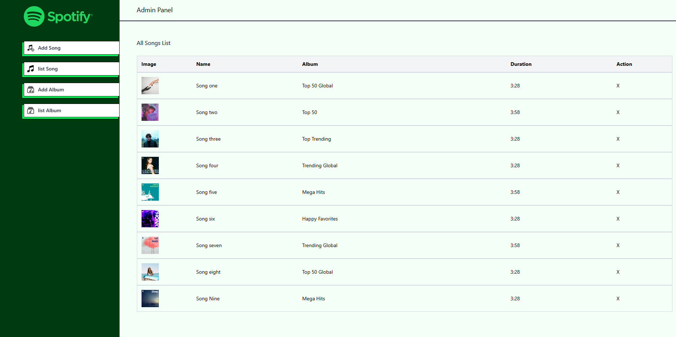Click Song five's teal cover thumbnail
Viewport: 676px width, 337px height.
pos(150,192)
